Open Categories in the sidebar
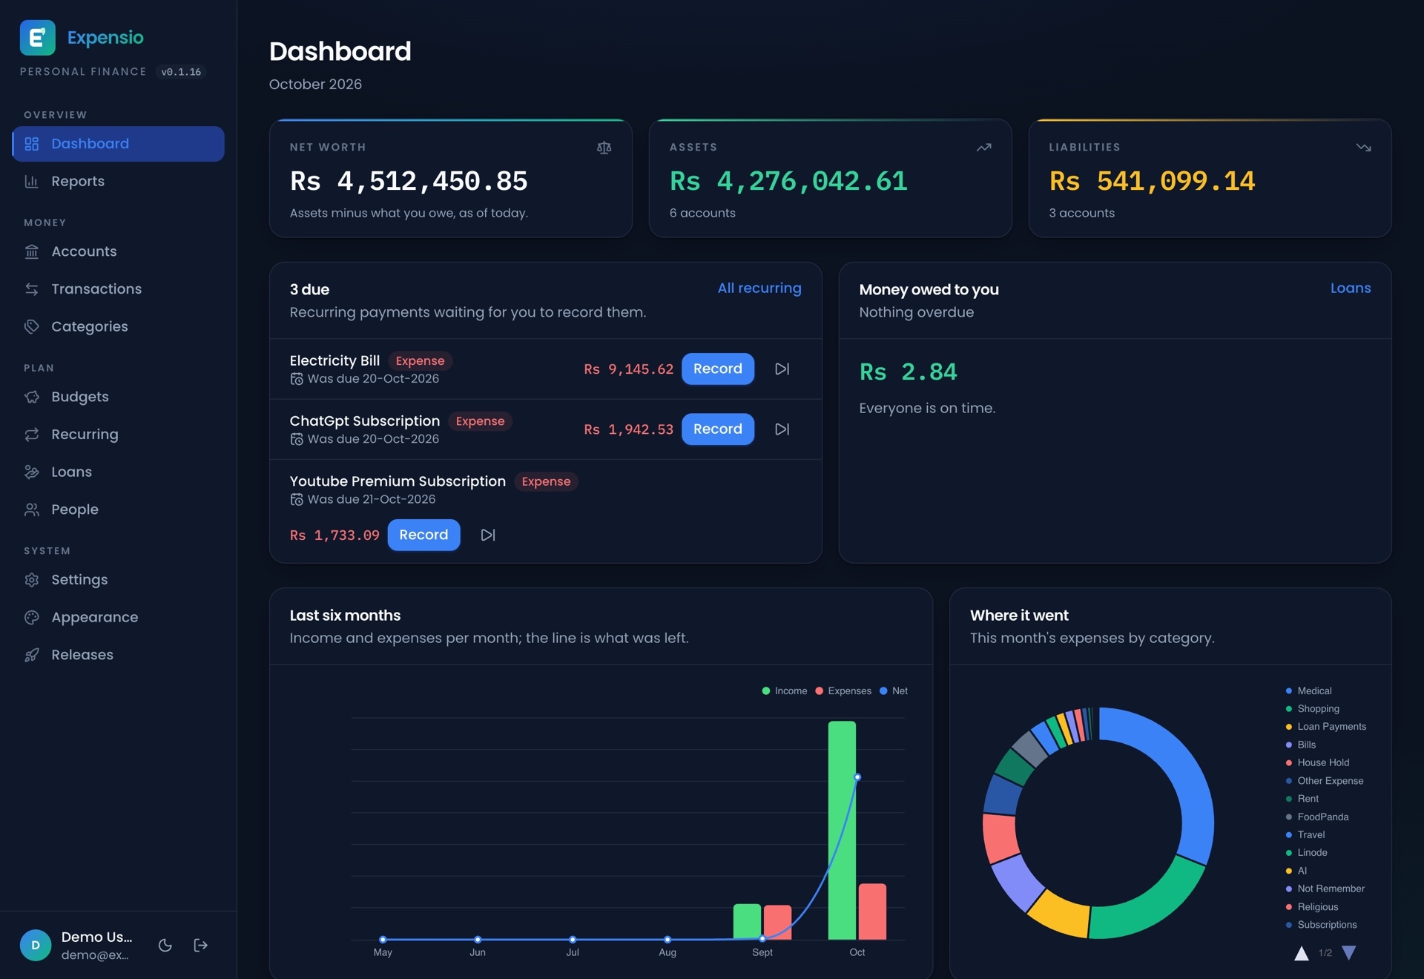The height and width of the screenshot is (979, 1424). click(119, 326)
